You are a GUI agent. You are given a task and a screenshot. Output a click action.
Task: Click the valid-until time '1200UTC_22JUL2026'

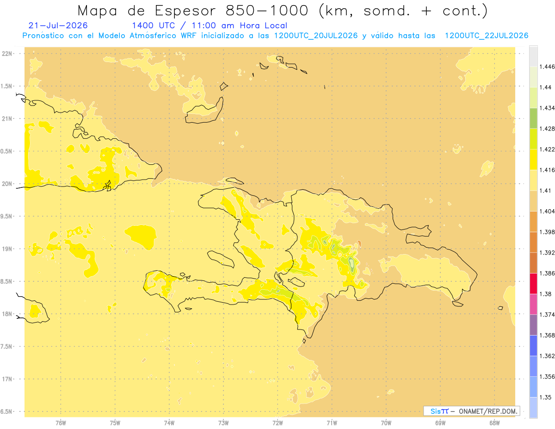coord(487,36)
